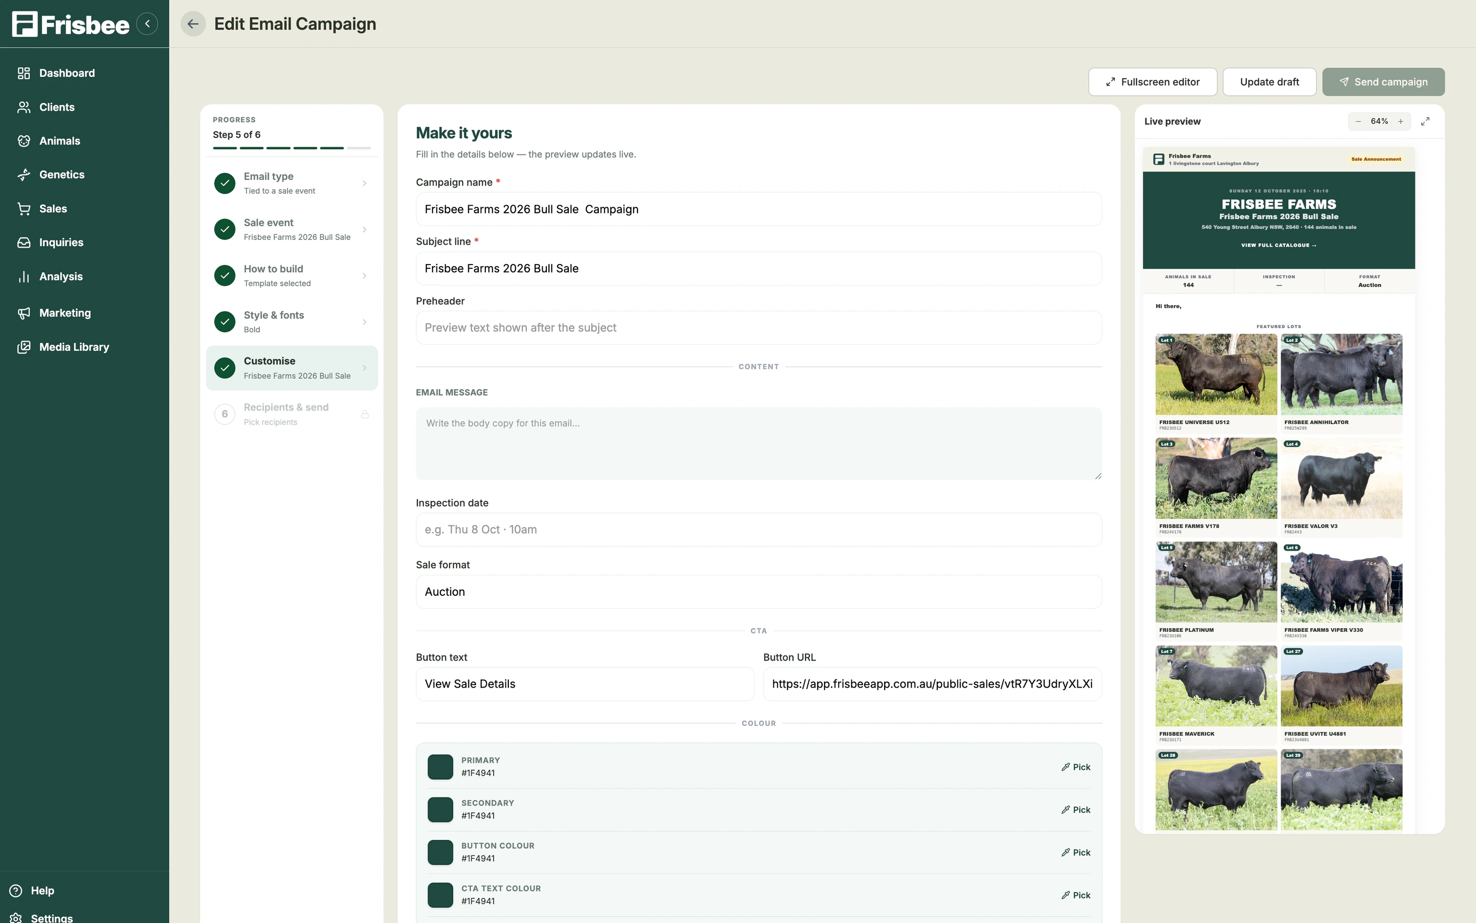The image size is (1476, 923).
Task: Click the Preheader field
Action: point(758,328)
